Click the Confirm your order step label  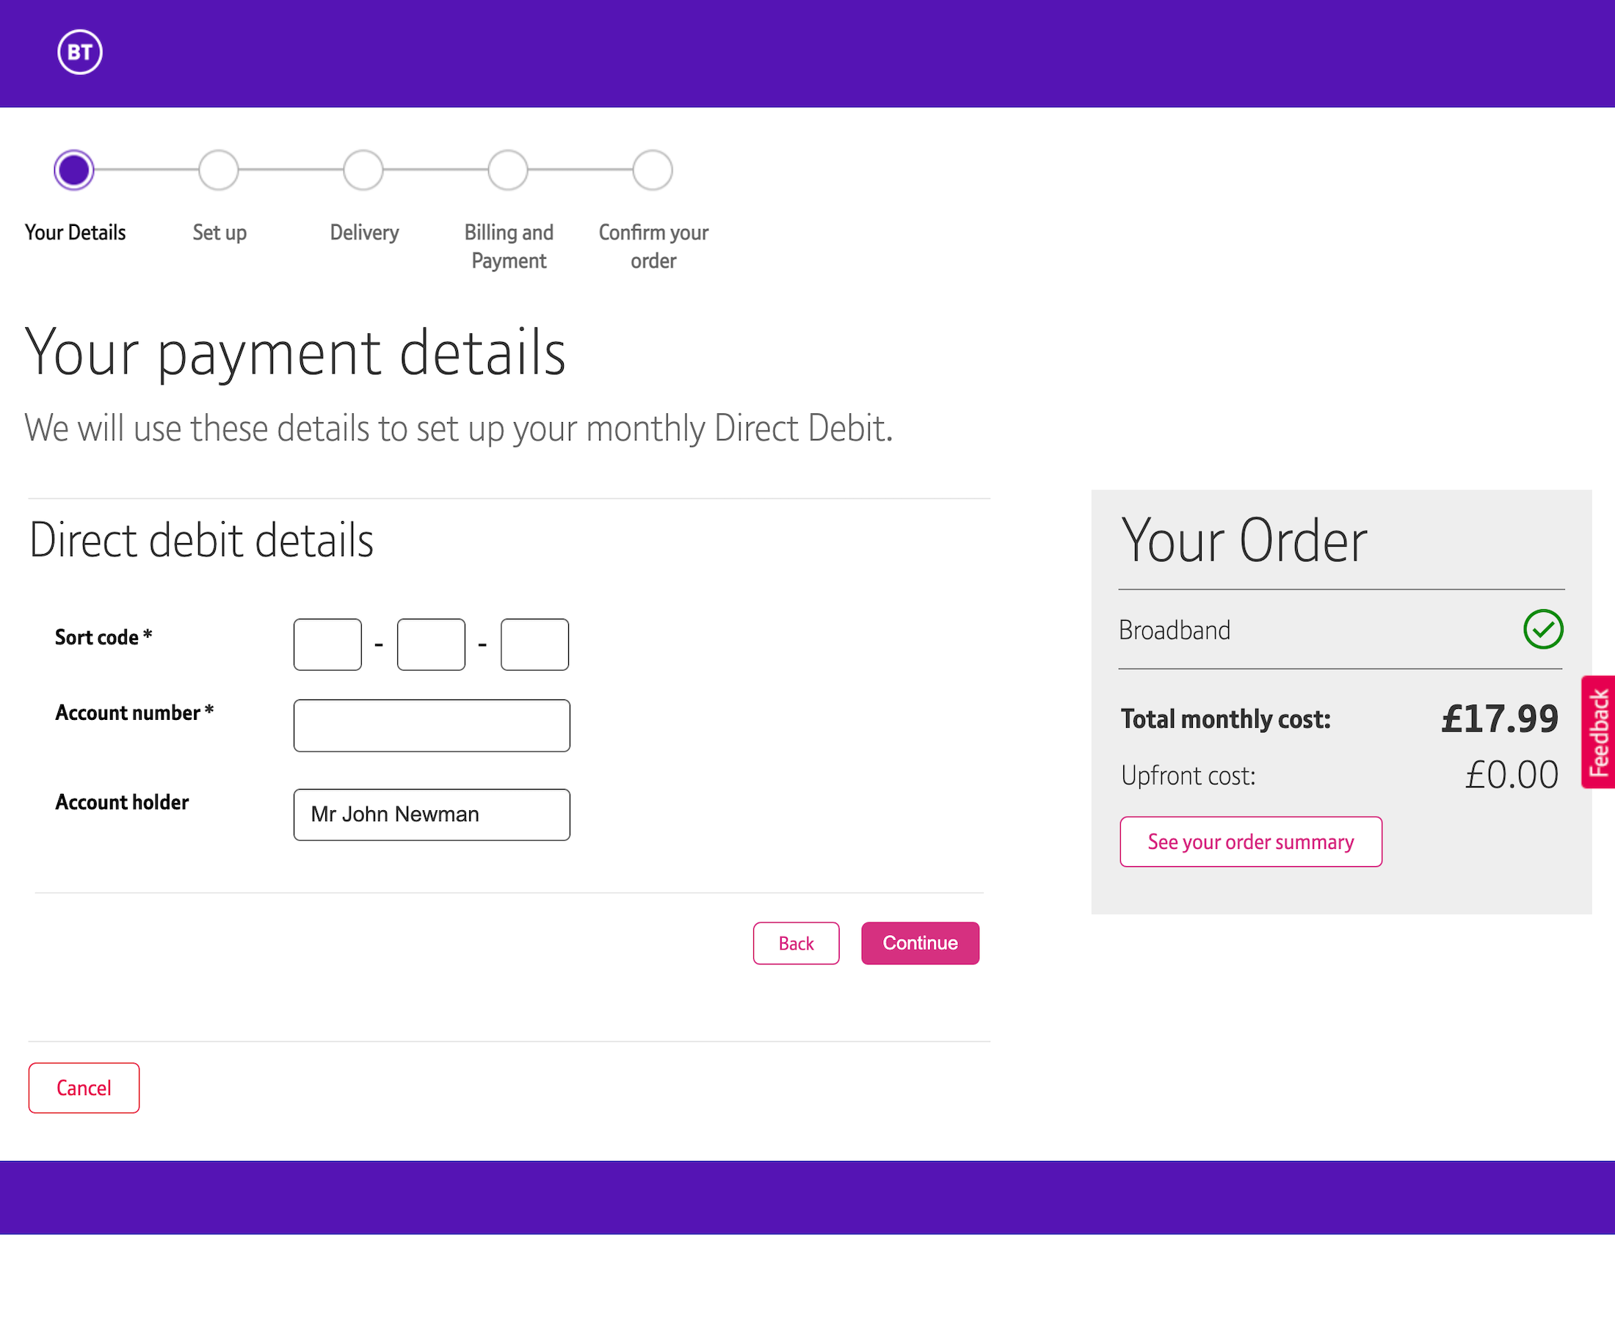point(653,246)
